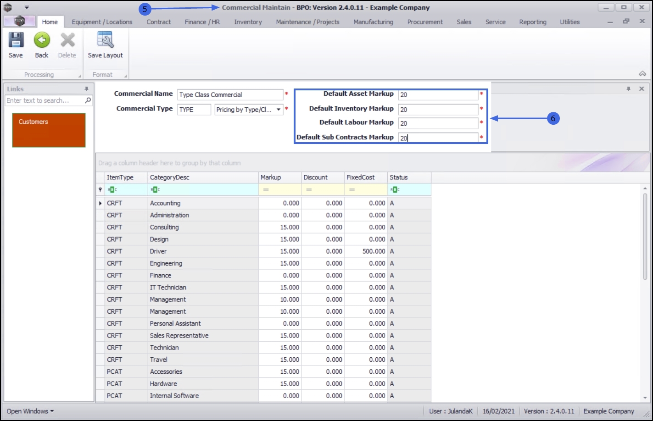
Task: Switch to the Inventory tab
Action: point(248,22)
